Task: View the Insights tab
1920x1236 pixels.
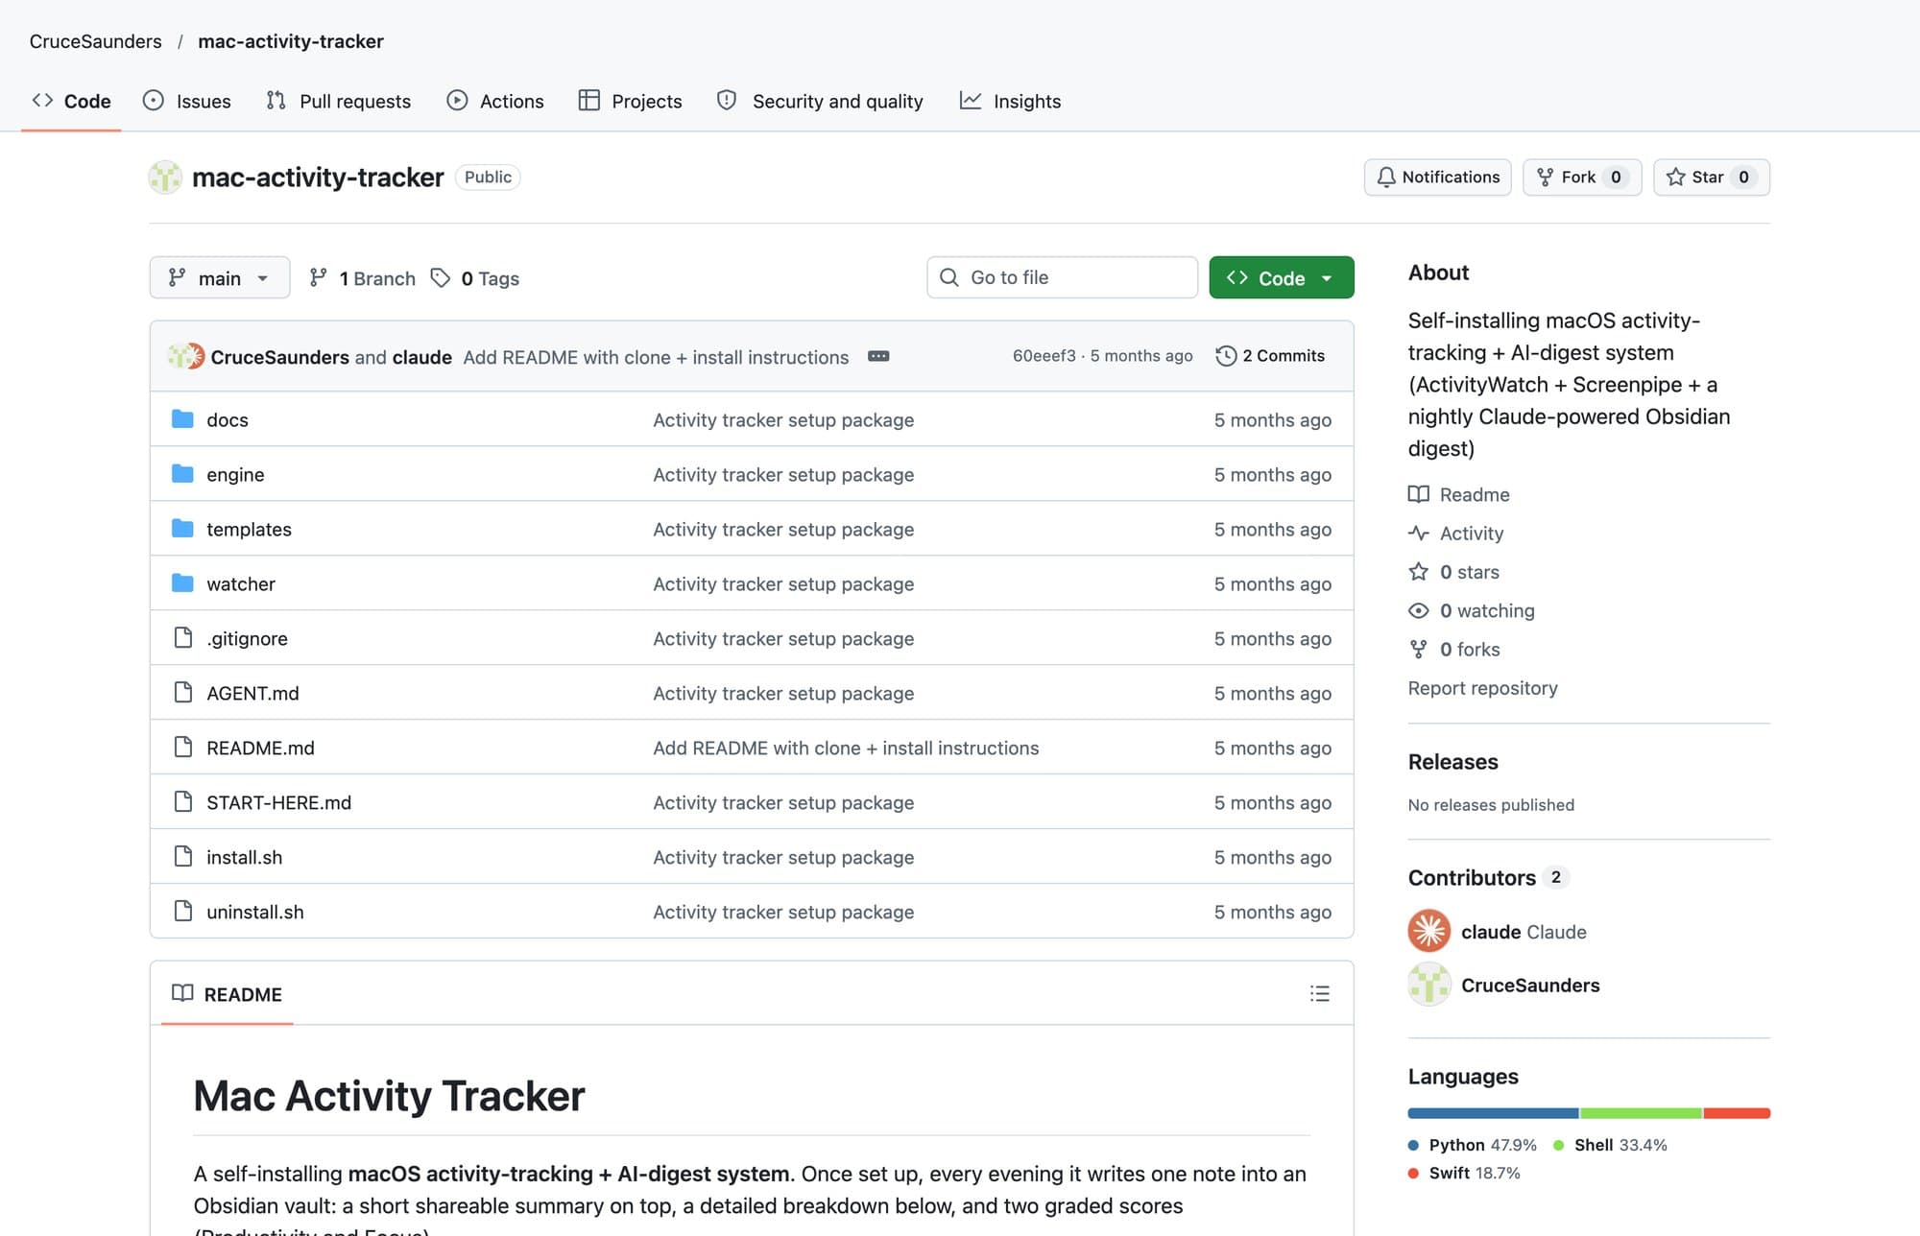Action: 1010,101
